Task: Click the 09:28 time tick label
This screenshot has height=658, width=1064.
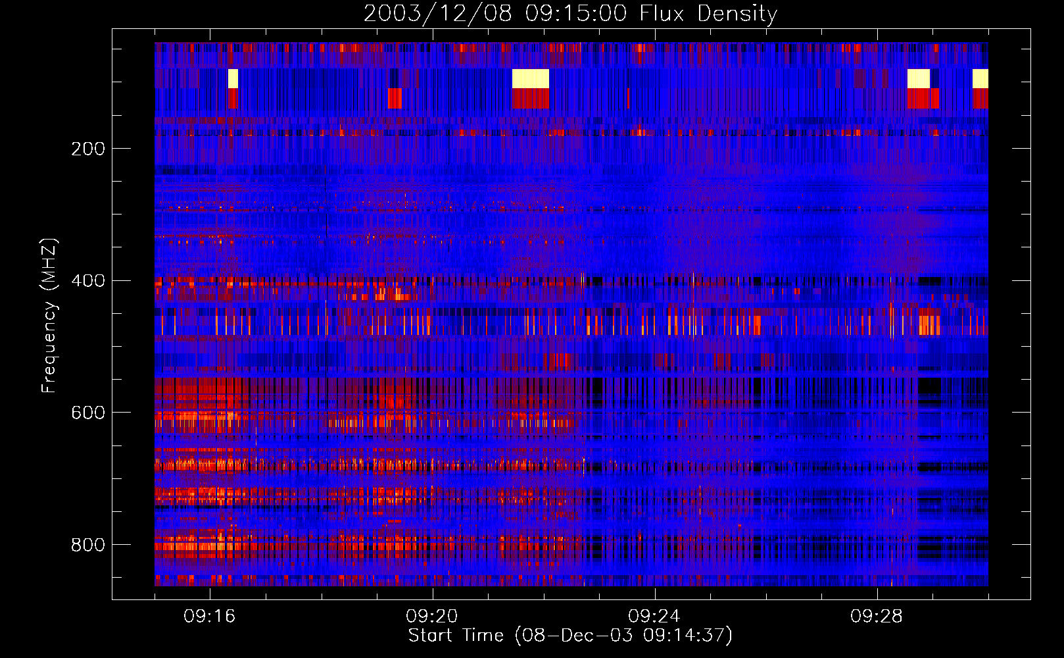Action: pyautogui.click(x=877, y=617)
